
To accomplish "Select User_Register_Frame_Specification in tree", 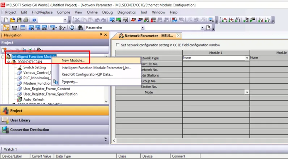I will [50, 94].
